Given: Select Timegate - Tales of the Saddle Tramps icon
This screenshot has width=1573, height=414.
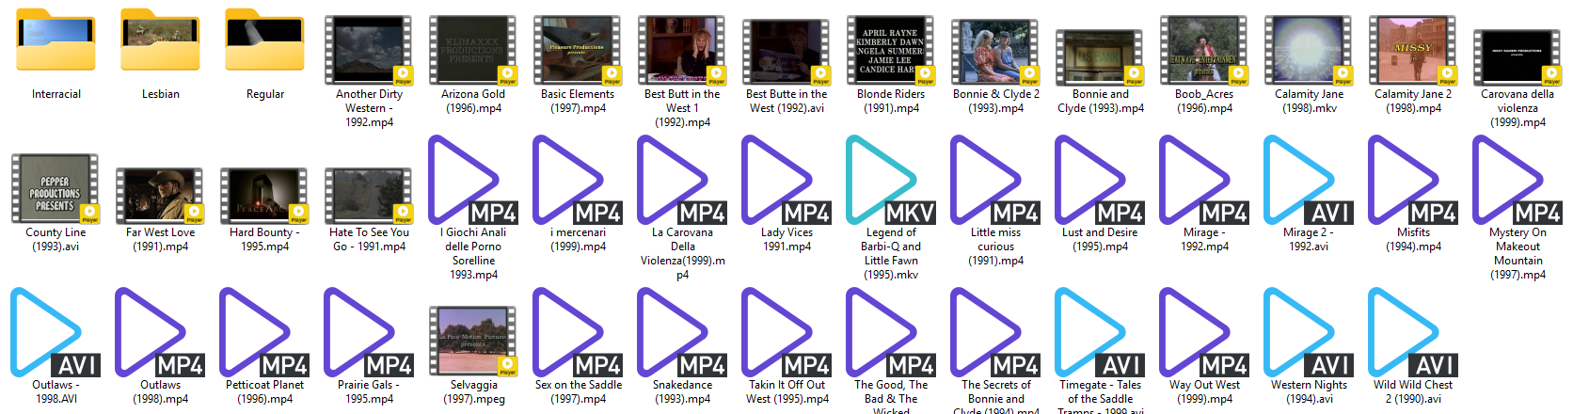Looking at the screenshot, I should click(x=1100, y=332).
